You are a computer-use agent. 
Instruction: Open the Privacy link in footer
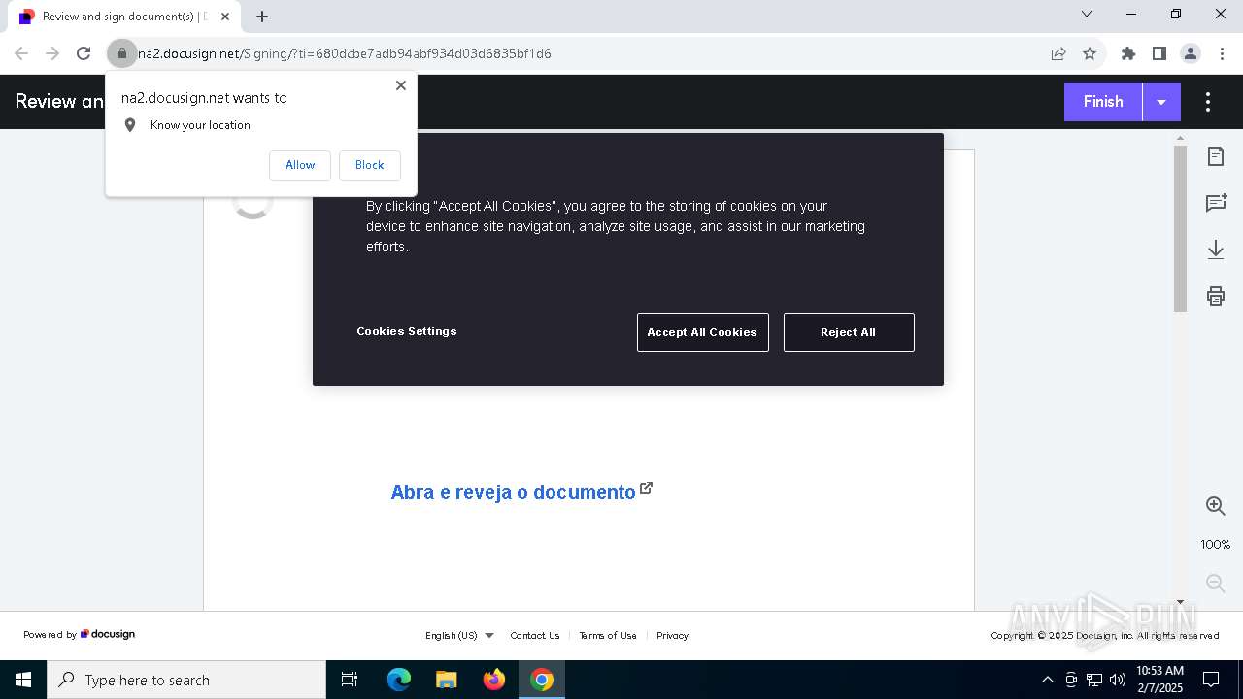[x=672, y=636]
